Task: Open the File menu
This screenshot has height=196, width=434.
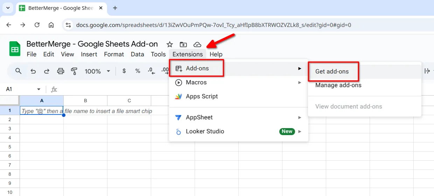Action: point(31,54)
